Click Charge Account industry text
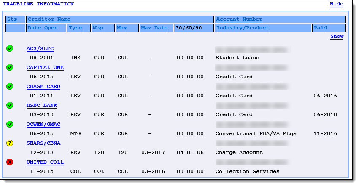 (239, 153)
